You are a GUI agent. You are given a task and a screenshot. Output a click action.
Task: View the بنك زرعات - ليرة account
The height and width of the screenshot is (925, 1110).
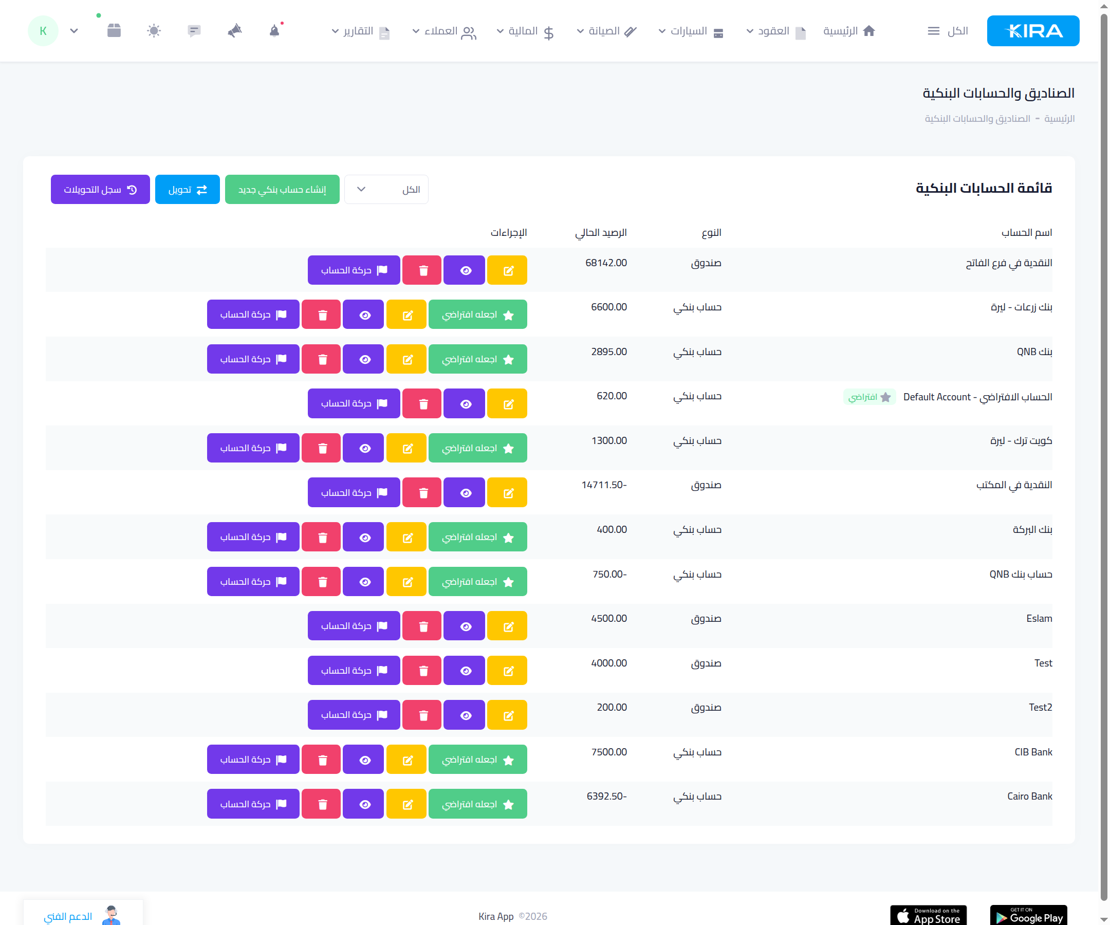363,314
